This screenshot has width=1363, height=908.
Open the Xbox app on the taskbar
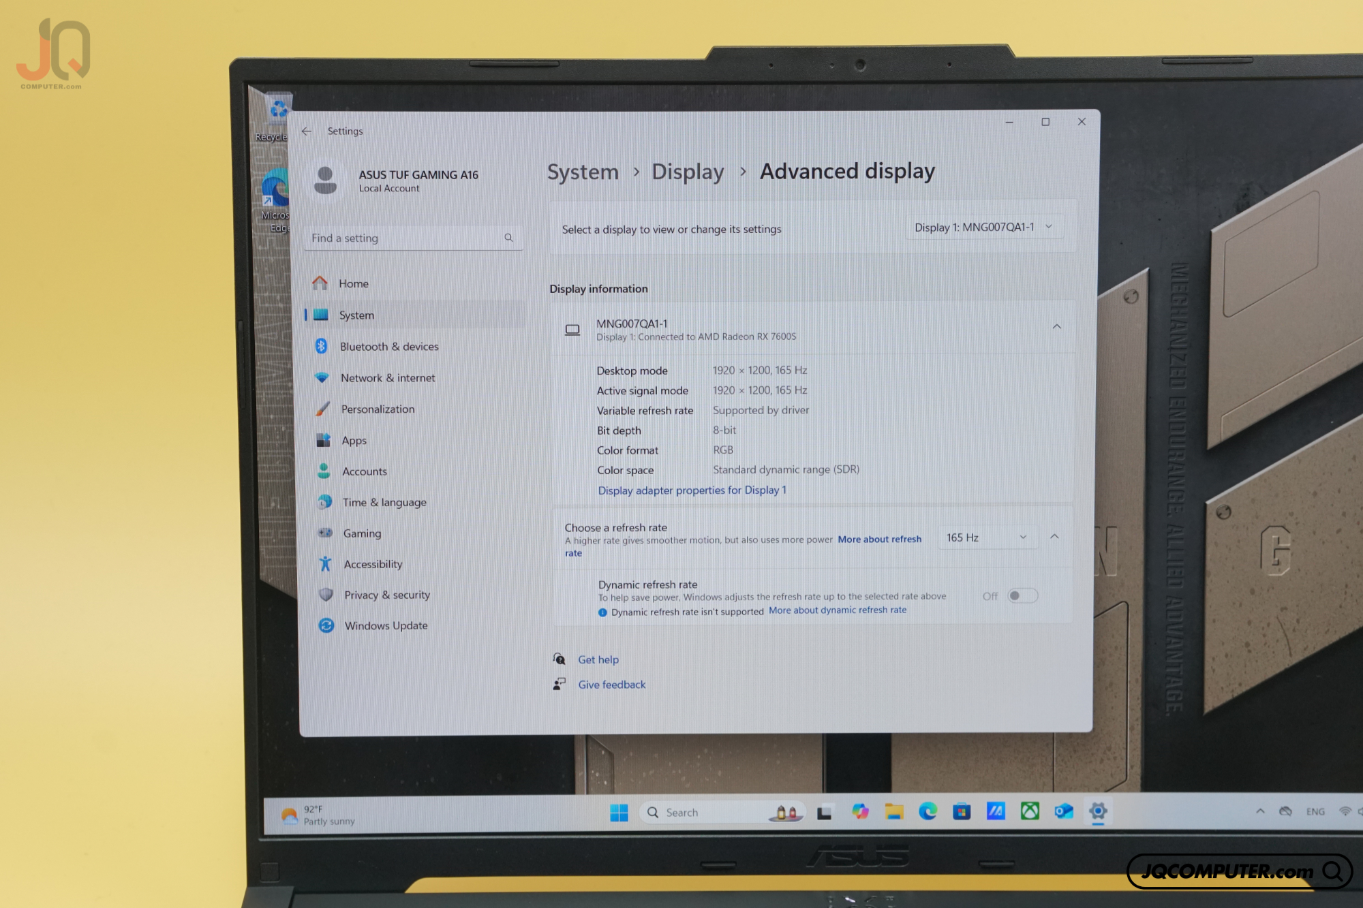[1030, 811]
